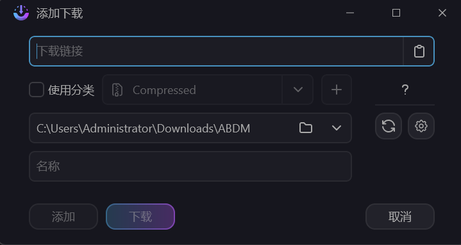Click the 取消 button
461x245 pixels.
400,217
